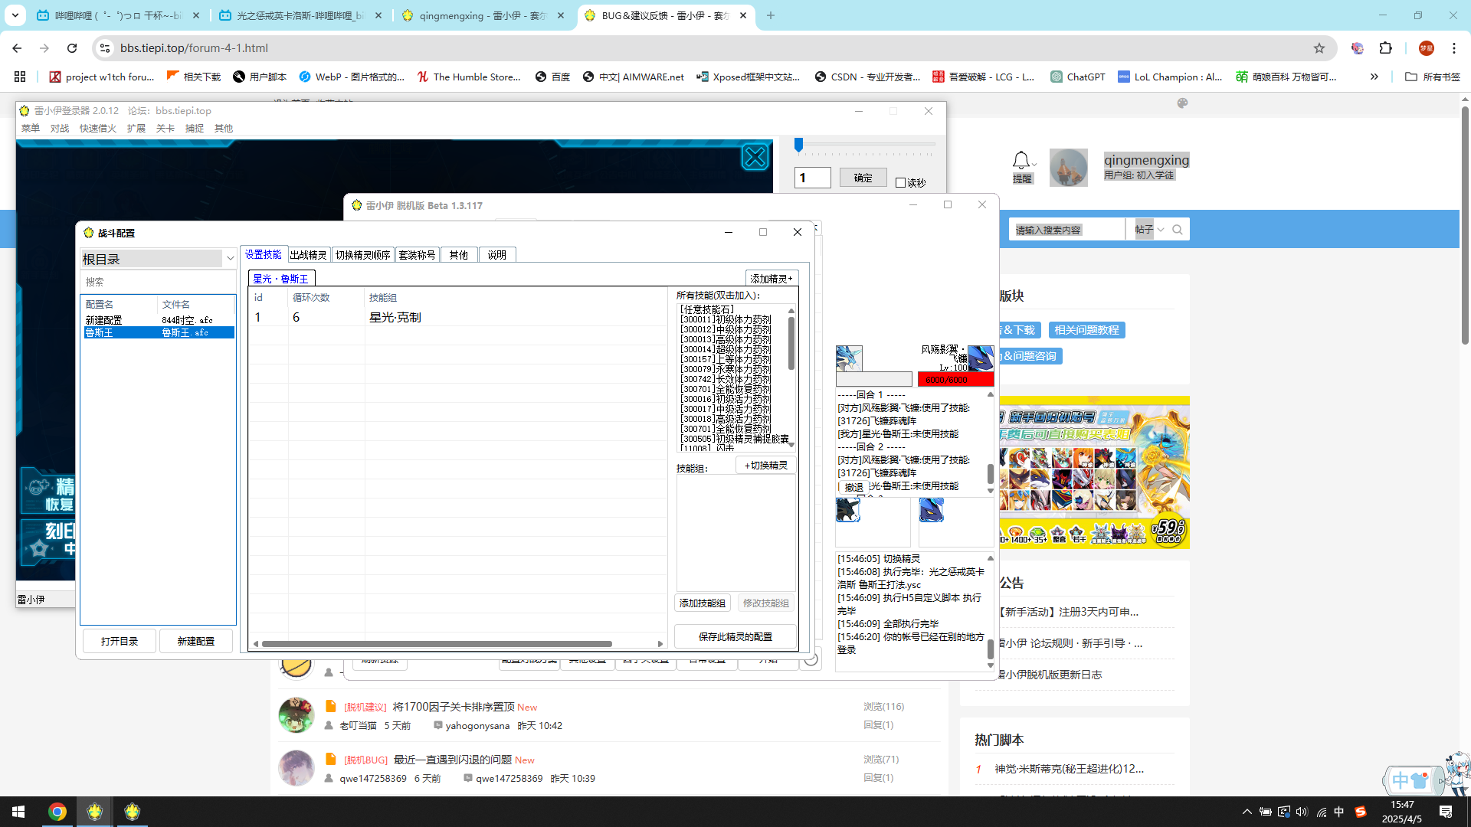Select the dark dragon pet in own team slot
This screenshot has width=1471, height=827.
tap(848, 509)
